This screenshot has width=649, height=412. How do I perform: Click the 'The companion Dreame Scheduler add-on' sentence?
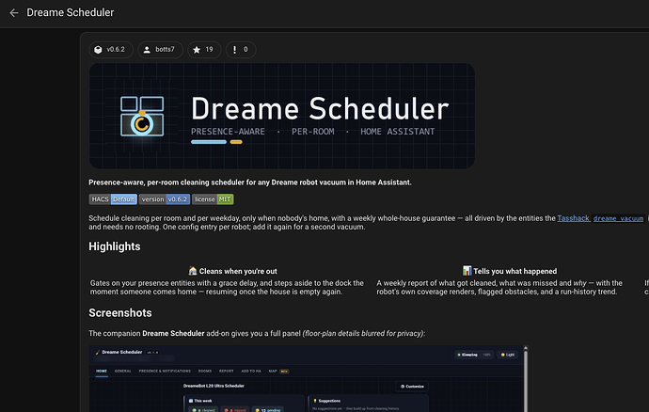tap(257, 333)
